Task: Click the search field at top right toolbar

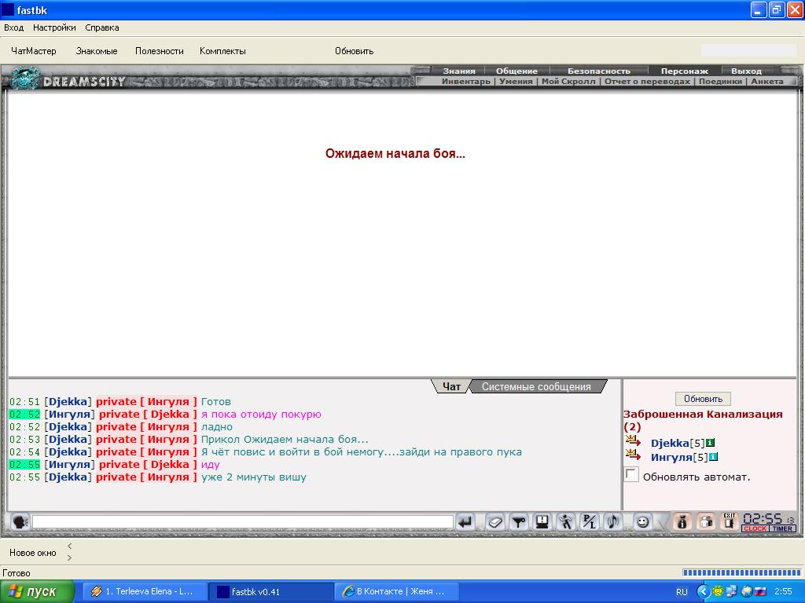Action: (748, 49)
